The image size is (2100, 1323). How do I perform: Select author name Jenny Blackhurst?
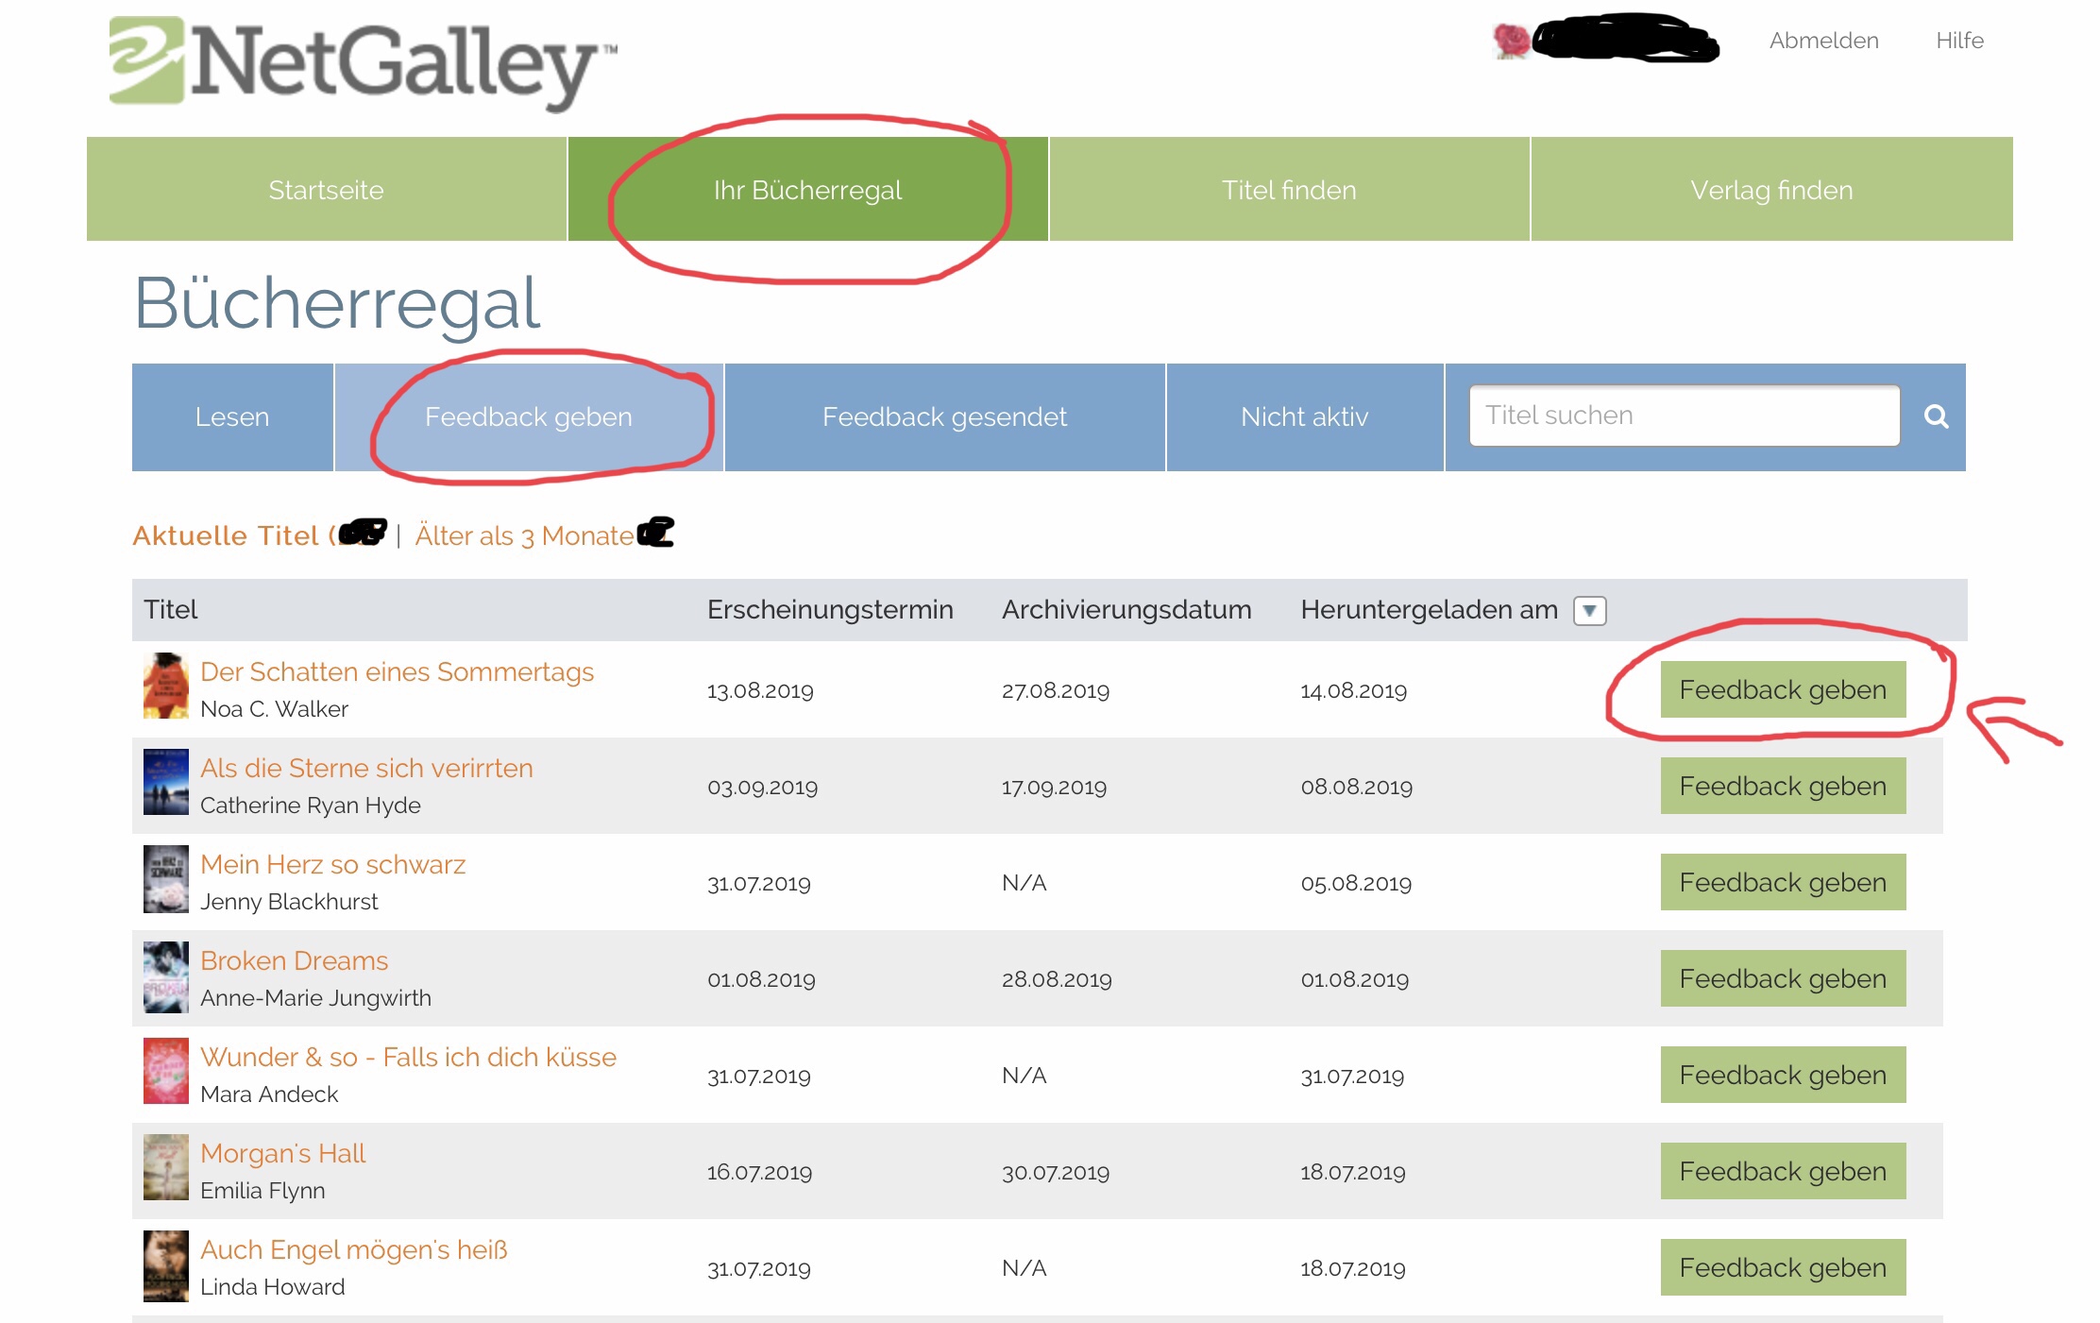tap(289, 902)
